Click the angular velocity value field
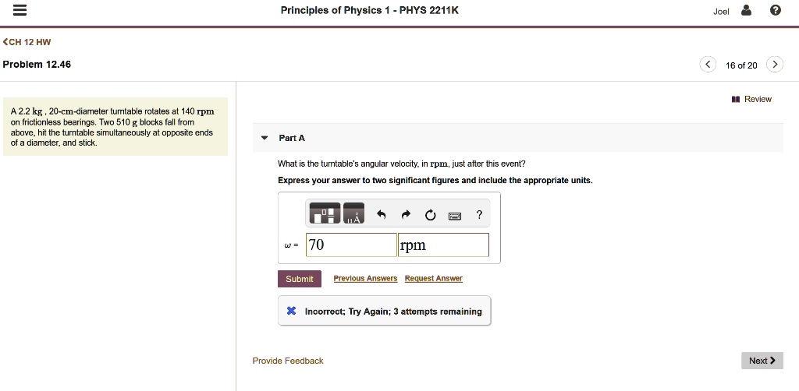The width and height of the screenshot is (799, 391). click(351, 245)
